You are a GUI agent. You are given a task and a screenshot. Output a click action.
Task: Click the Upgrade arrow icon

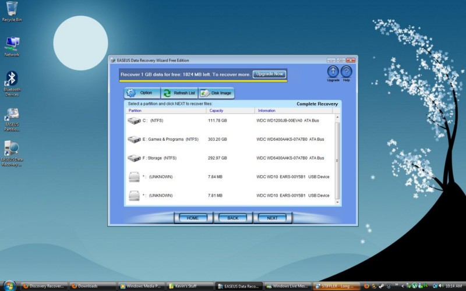tap(333, 72)
